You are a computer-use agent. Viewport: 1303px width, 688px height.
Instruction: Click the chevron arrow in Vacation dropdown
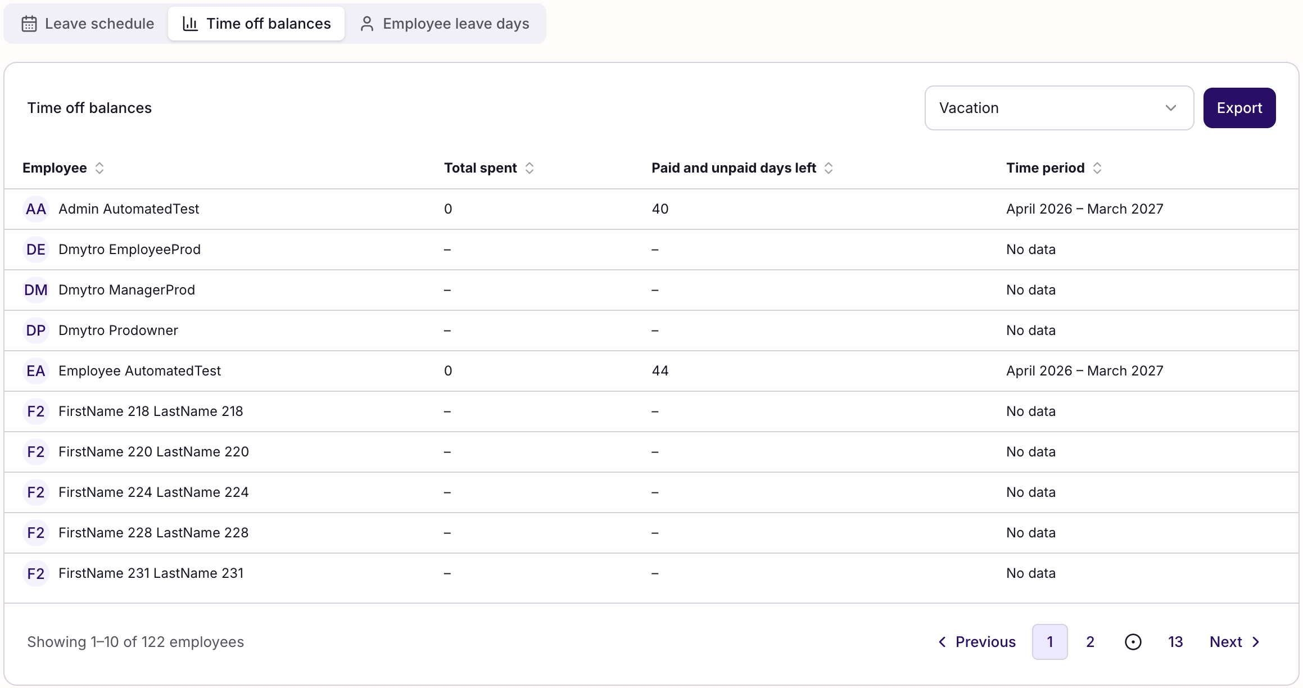pos(1171,108)
